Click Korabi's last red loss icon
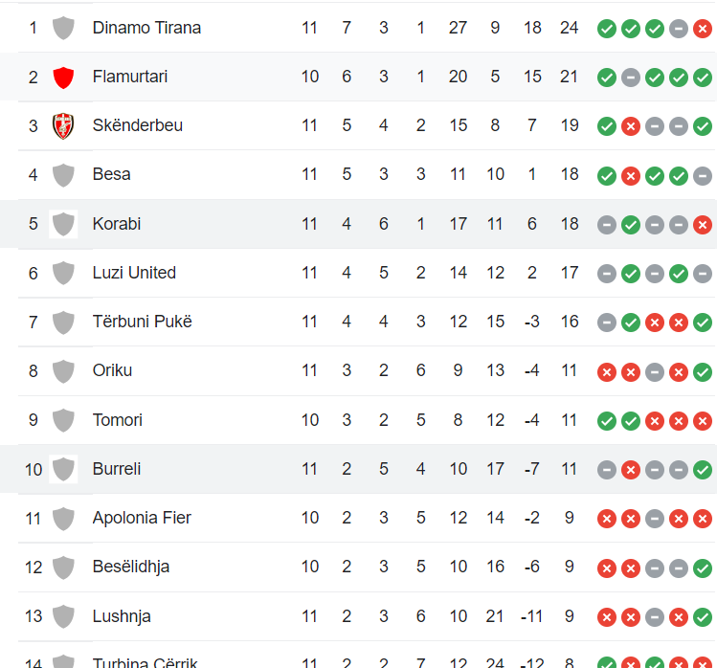Image resolution: width=717 pixels, height=668 pixels. tap(703, 225)
